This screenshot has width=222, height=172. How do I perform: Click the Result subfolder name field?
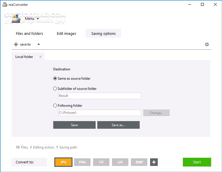100,96
